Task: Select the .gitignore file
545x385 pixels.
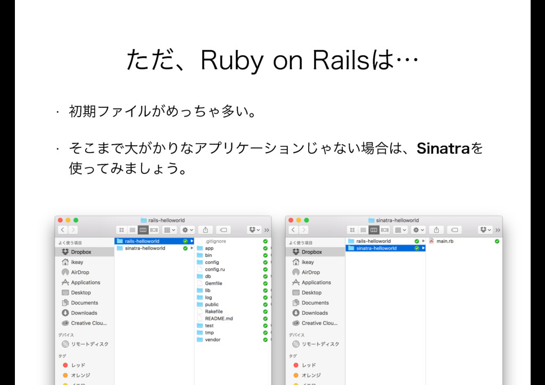Action: tap(232, 241)
